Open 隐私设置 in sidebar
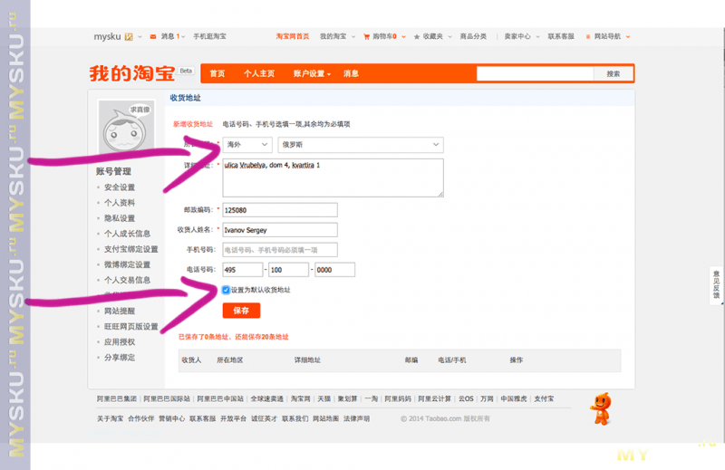 click(120, 218)
